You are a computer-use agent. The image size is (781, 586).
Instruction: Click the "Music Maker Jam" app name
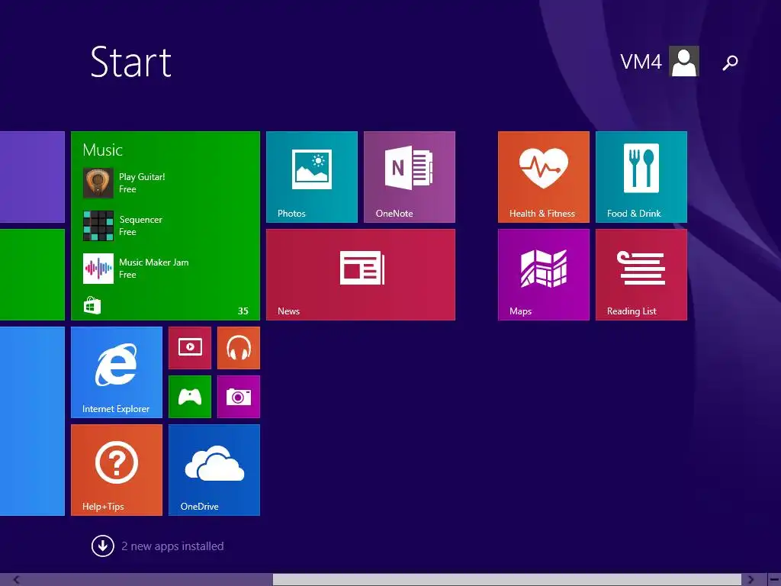153,262
